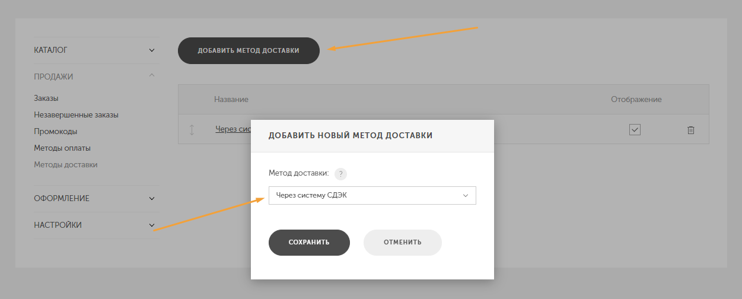Toggle the Отображение checkbox in the row
This screenshot has height=299, width=742.
635,129
